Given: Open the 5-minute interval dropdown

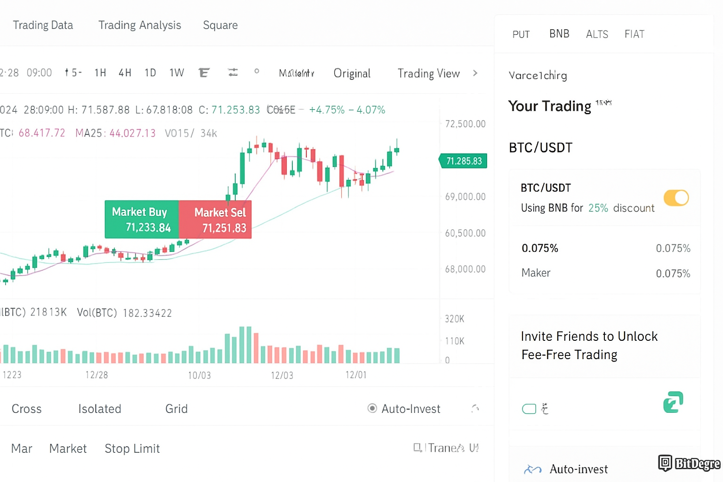Looking at the screenshot, I should pos(73,72).
